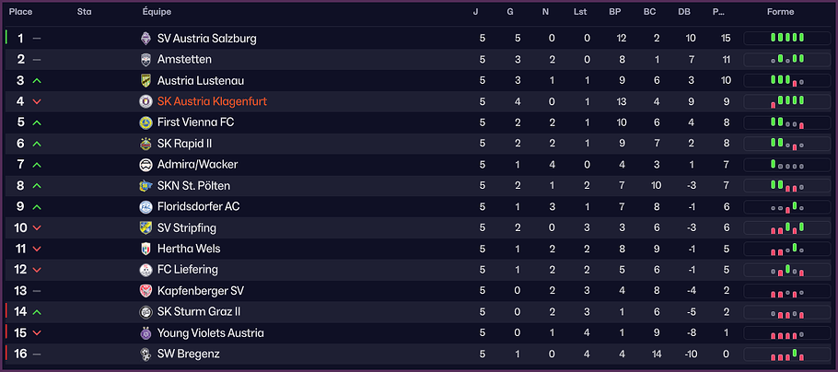Click the red down arrow beside SV Stripfing
This screenshot has width=838, height=372.
(37, 228)
